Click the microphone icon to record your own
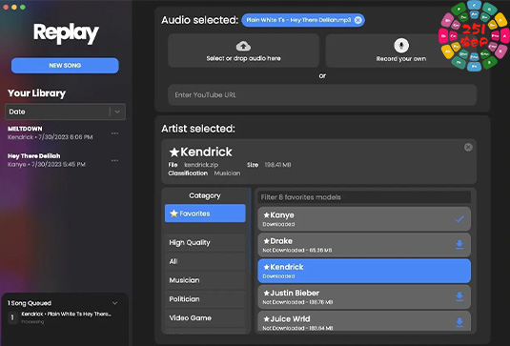The width and height of the screenshot is (510, 346). 401,46
